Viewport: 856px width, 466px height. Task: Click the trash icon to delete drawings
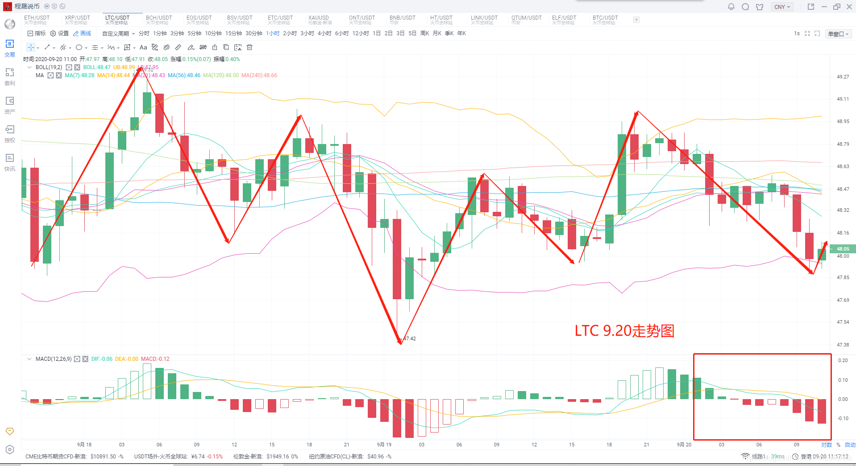point(249,47)
